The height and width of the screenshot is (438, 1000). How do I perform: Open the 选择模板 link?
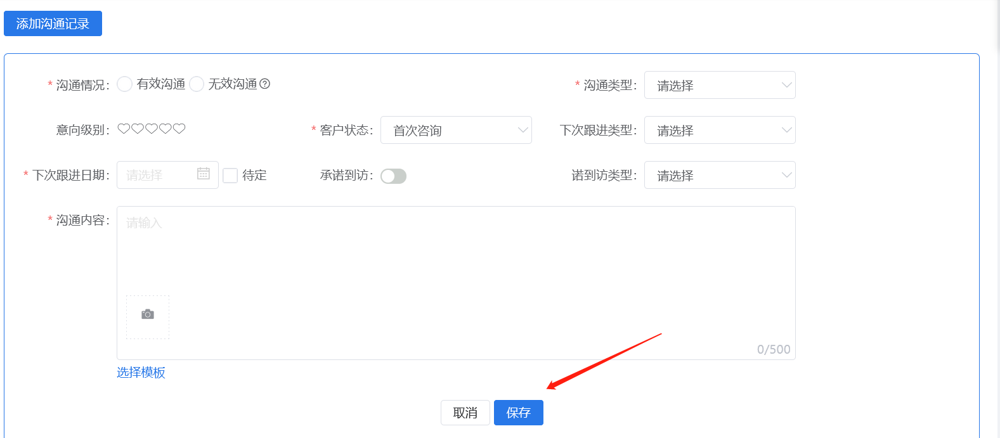coord(141,373)
